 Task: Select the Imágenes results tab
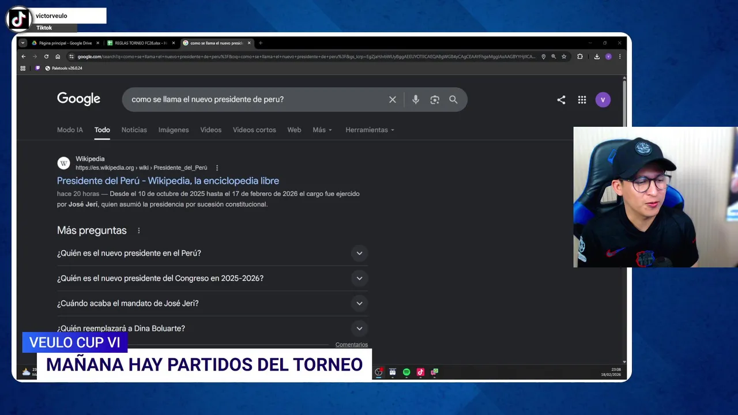point(174,130)
